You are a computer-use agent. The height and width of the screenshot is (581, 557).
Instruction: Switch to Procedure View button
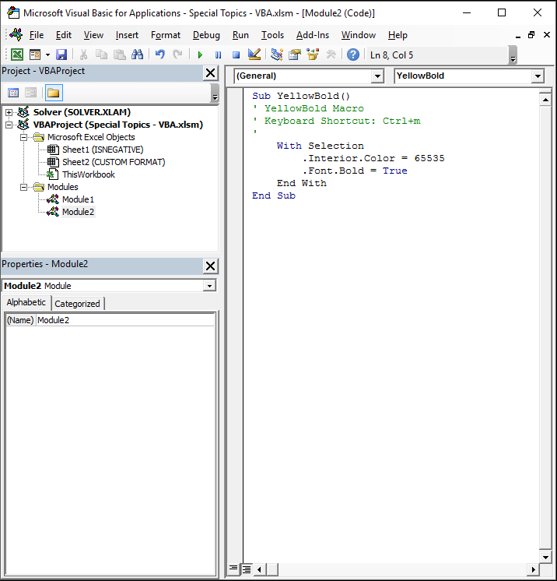click(x=233, y=569)
